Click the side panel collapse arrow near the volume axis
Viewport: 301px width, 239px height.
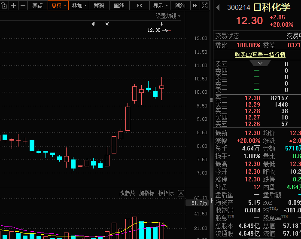[x=212, y=200]
